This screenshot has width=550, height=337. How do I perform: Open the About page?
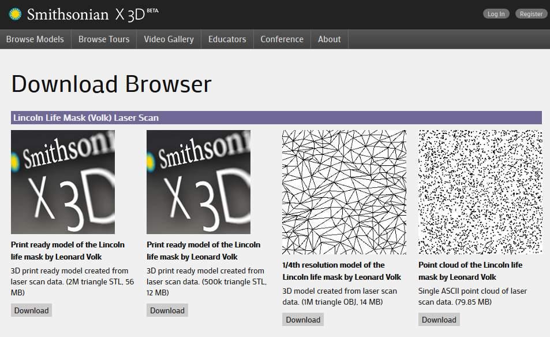tap(329, 39)
